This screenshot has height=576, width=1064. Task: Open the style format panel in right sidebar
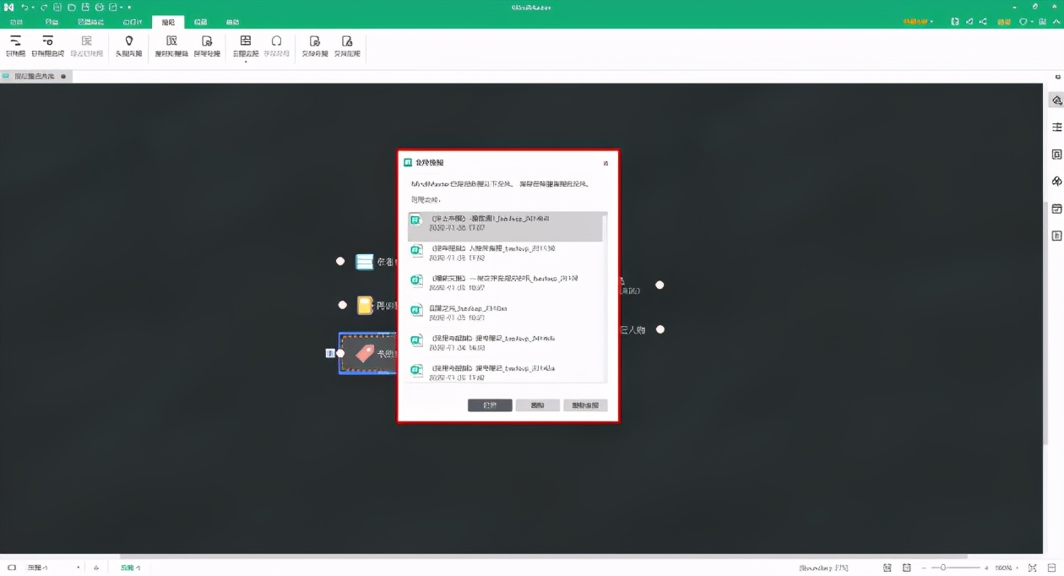[x=1056, y=101]
